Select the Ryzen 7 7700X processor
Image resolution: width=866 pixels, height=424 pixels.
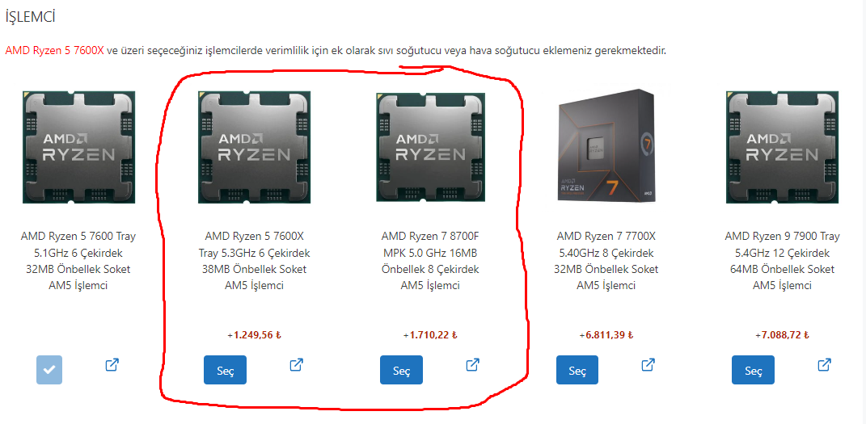click(577, 370)
